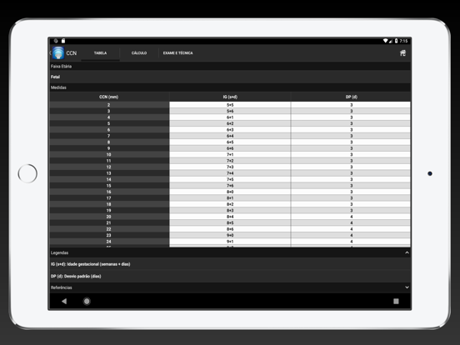Image resolution: width=460 pixels, height=345 pixels.
Task: Click the CCN (mm) column header
Action: 109,97
